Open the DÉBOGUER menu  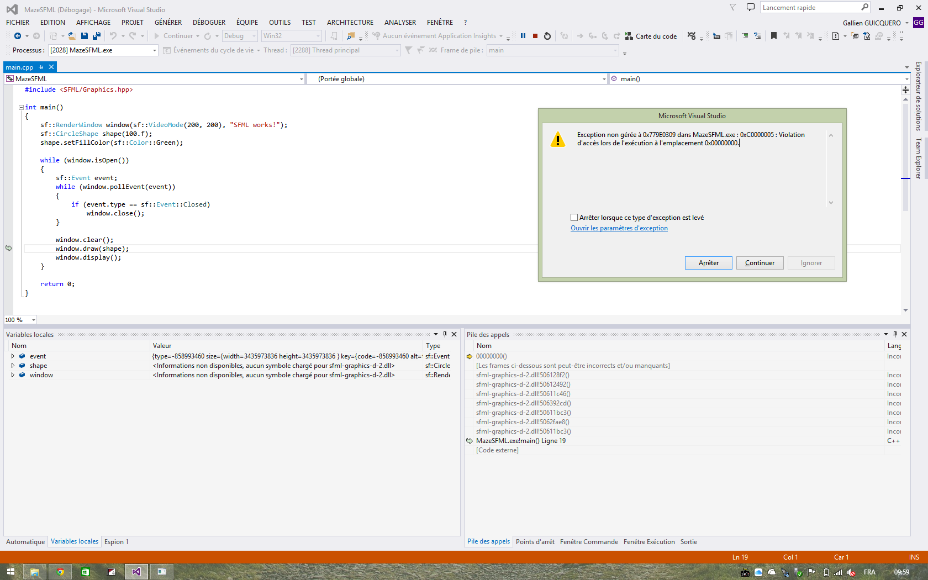(209, 23)
